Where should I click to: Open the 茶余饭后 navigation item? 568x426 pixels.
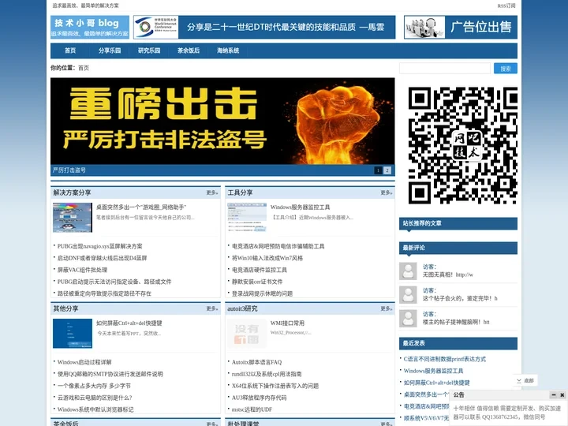[189, 50]
